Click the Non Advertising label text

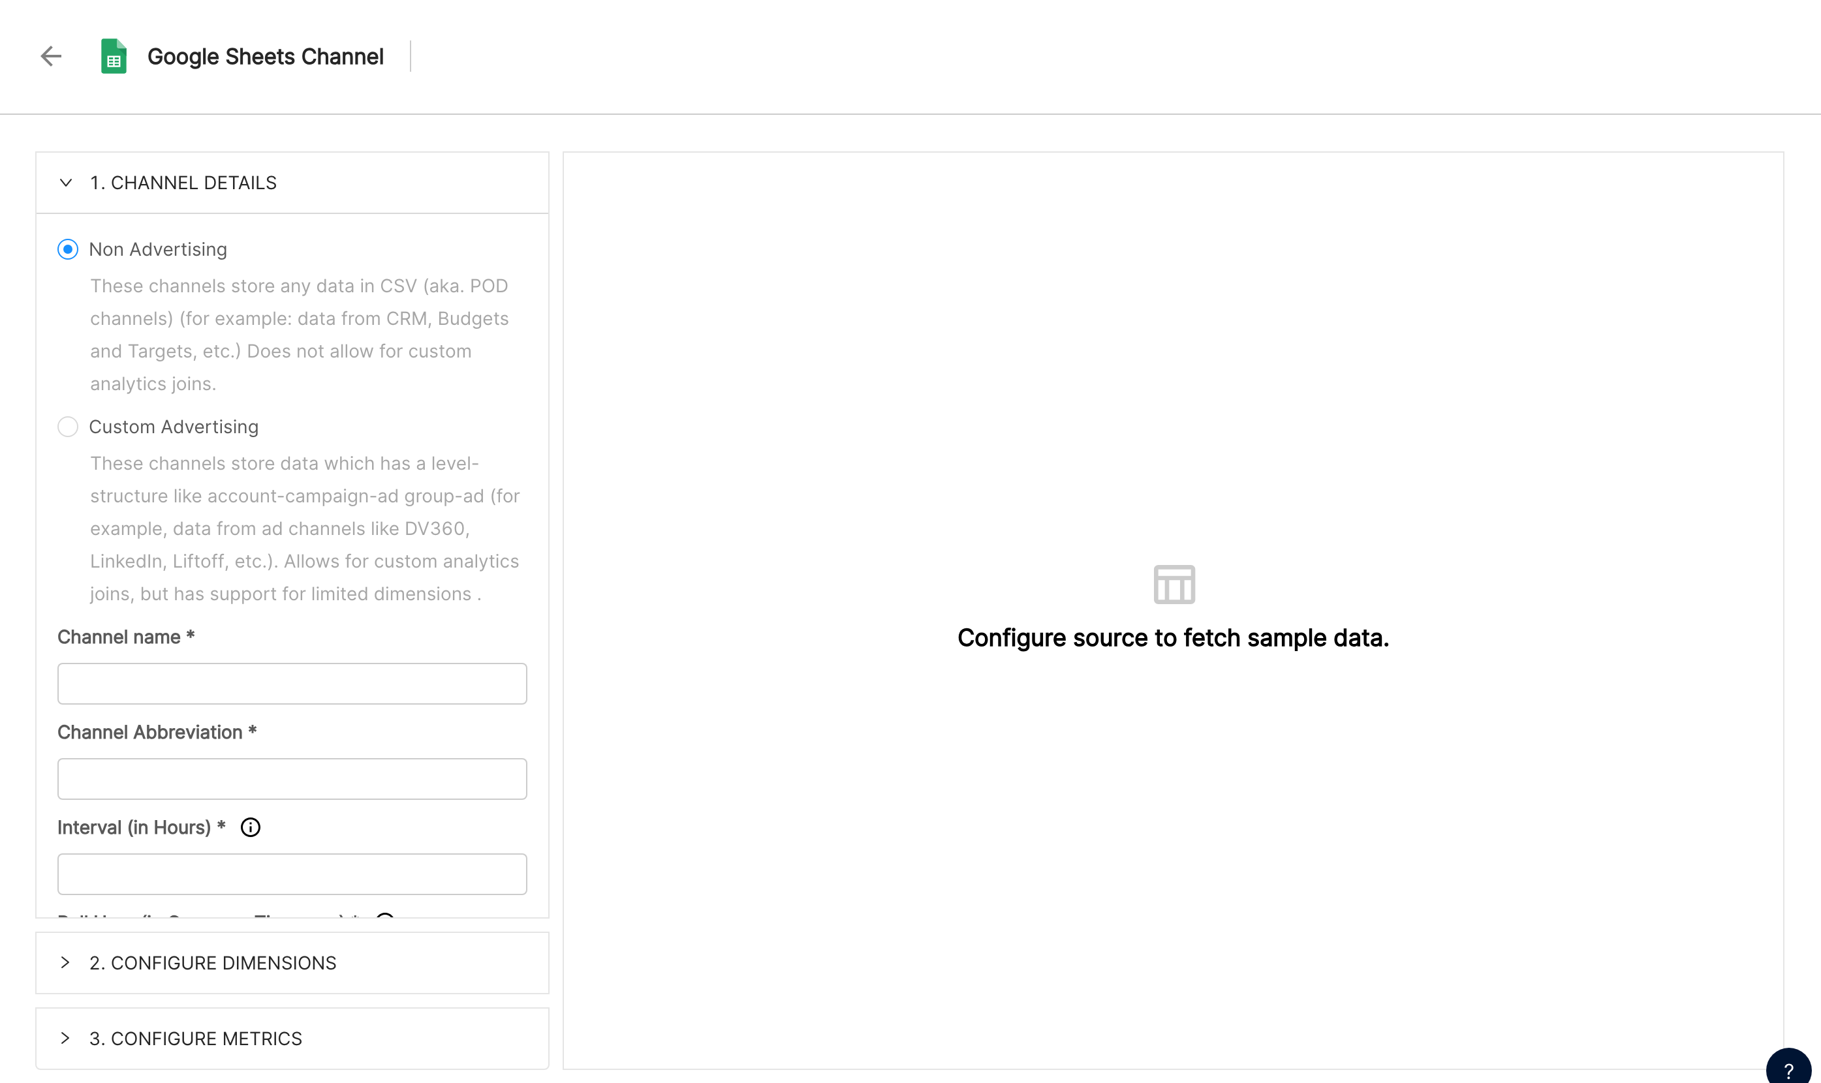point(158,250)
